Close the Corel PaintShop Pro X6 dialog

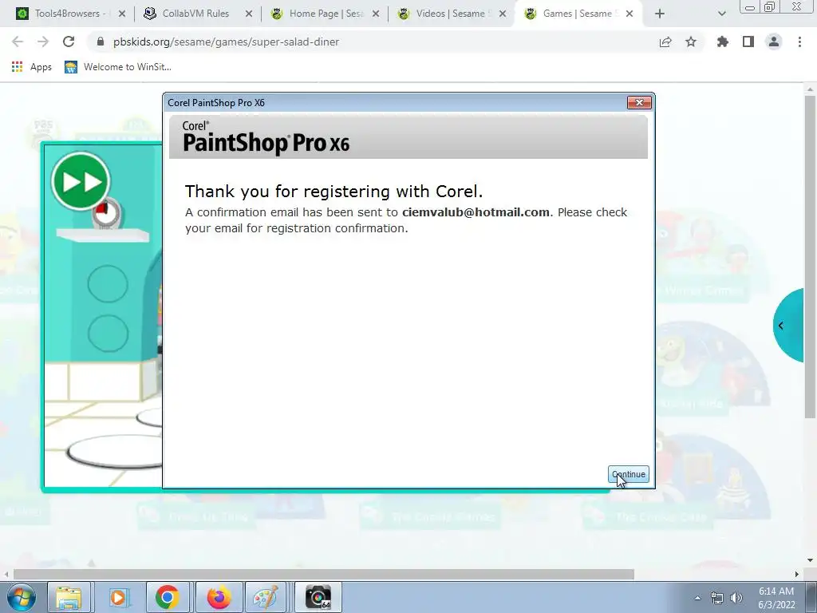639,102
